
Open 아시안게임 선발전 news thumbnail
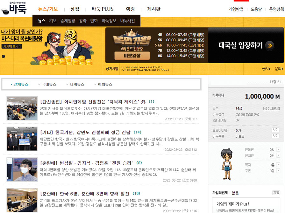click(x=22, y=108)
